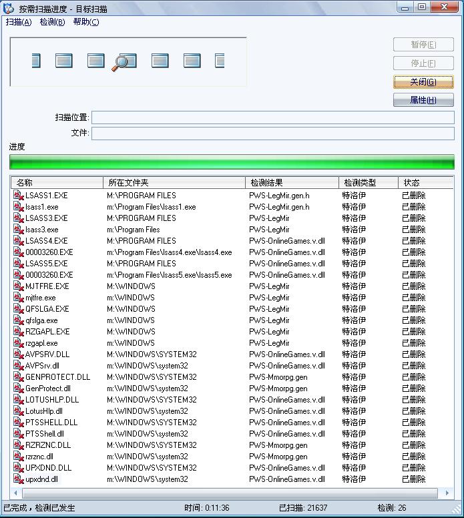Click the threat icon for LSASS4.EXE
Viewport: 464px width, 518px height.
[18, 241]
